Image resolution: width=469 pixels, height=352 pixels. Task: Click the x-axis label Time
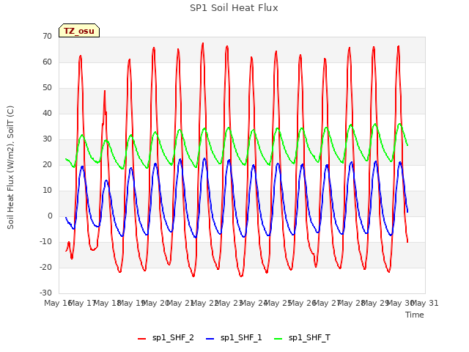[415, 315]
